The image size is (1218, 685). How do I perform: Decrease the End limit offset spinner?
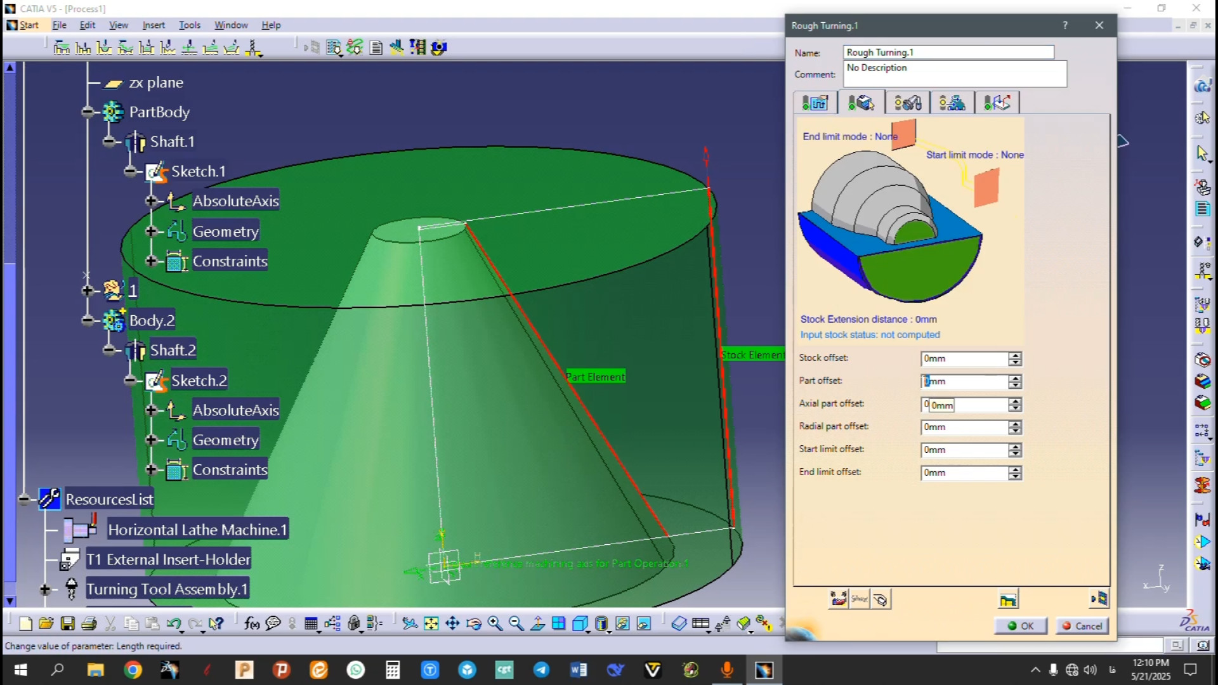click(x=1015, y=476)
